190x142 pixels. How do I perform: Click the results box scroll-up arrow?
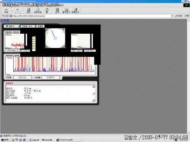(x=93, y=86)
